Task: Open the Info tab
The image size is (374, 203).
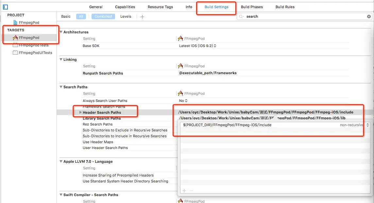Action: click(189, 7)
